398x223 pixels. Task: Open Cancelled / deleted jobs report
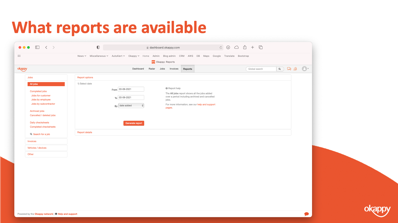click(x=43, y=115)
